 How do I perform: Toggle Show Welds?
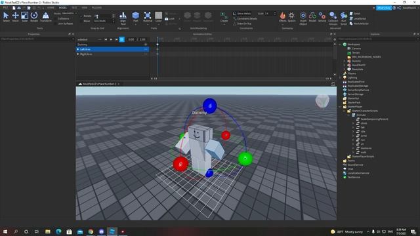click(x=241, y=13)
